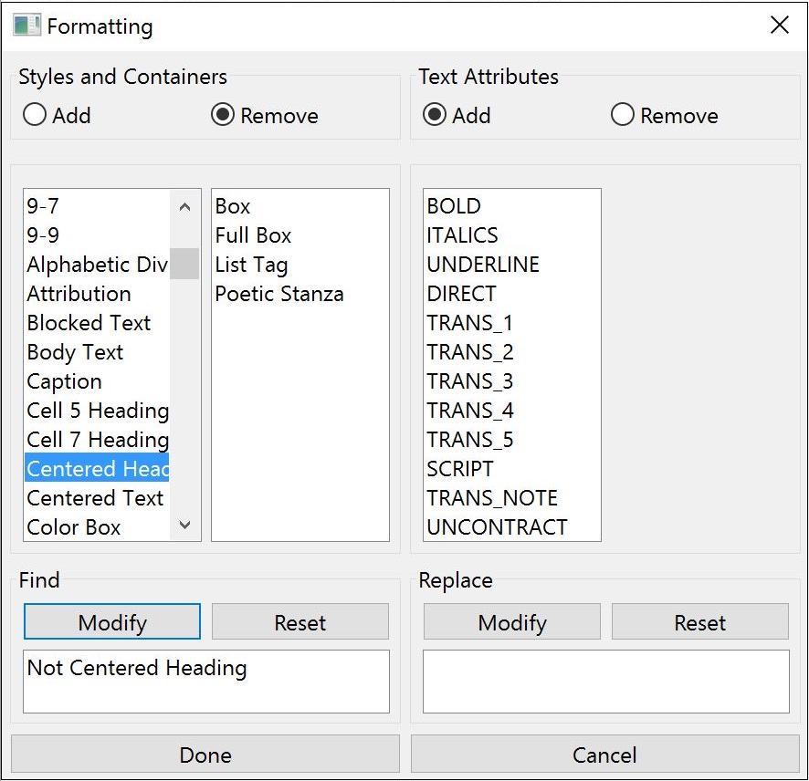This screenshot has height=781, width=809.
Task: Click the styles list scrollbar thumb
Action: [184, 264]
